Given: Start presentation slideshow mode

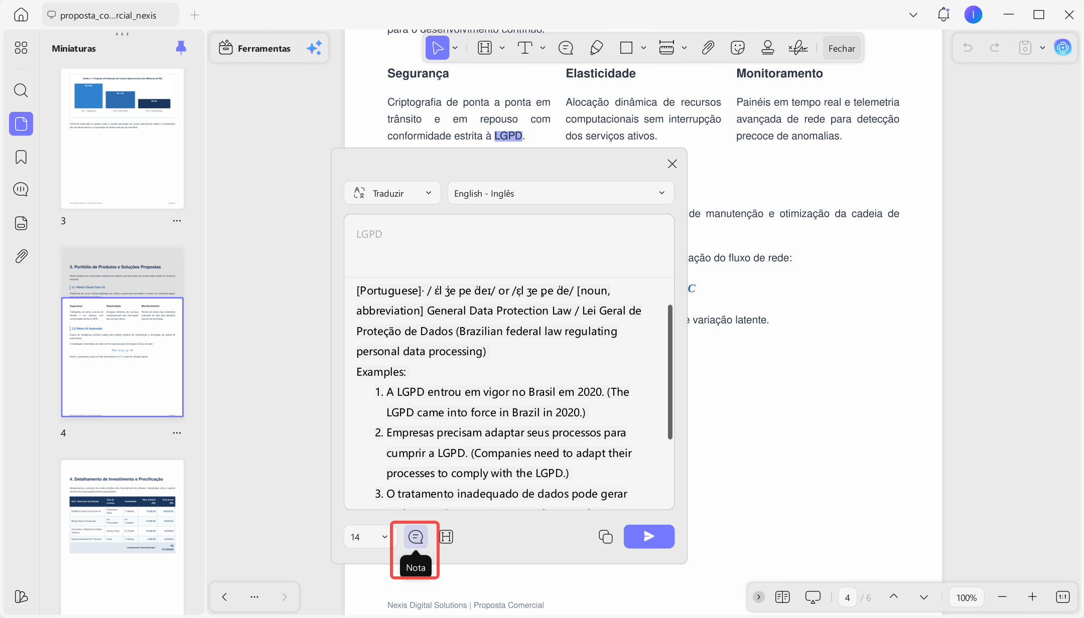Looking at the screenshot, I should [812, 597].
